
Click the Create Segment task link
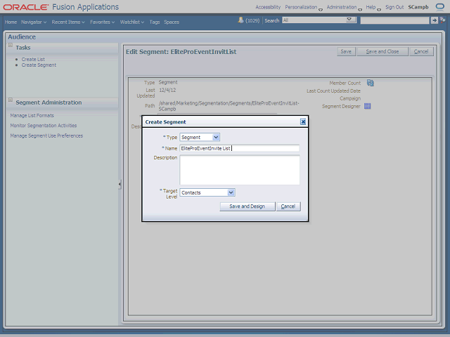[39, 65]
